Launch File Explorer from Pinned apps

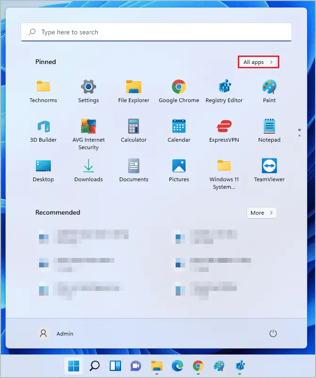[134, 91]
